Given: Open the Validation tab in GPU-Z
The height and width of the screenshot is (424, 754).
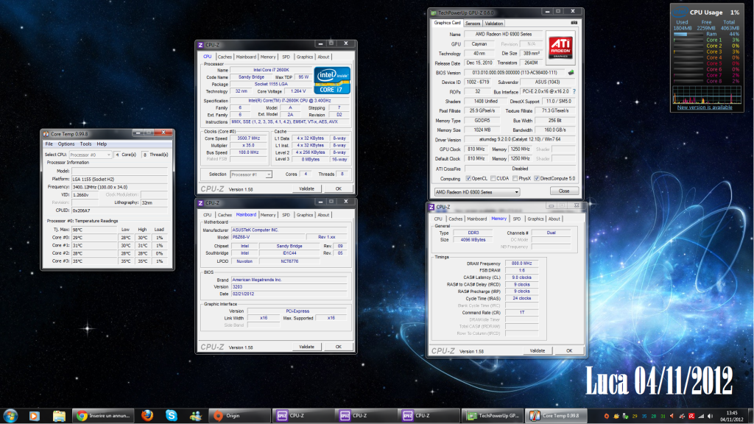Looking at the screenshot, I should (x=494, y=23).
